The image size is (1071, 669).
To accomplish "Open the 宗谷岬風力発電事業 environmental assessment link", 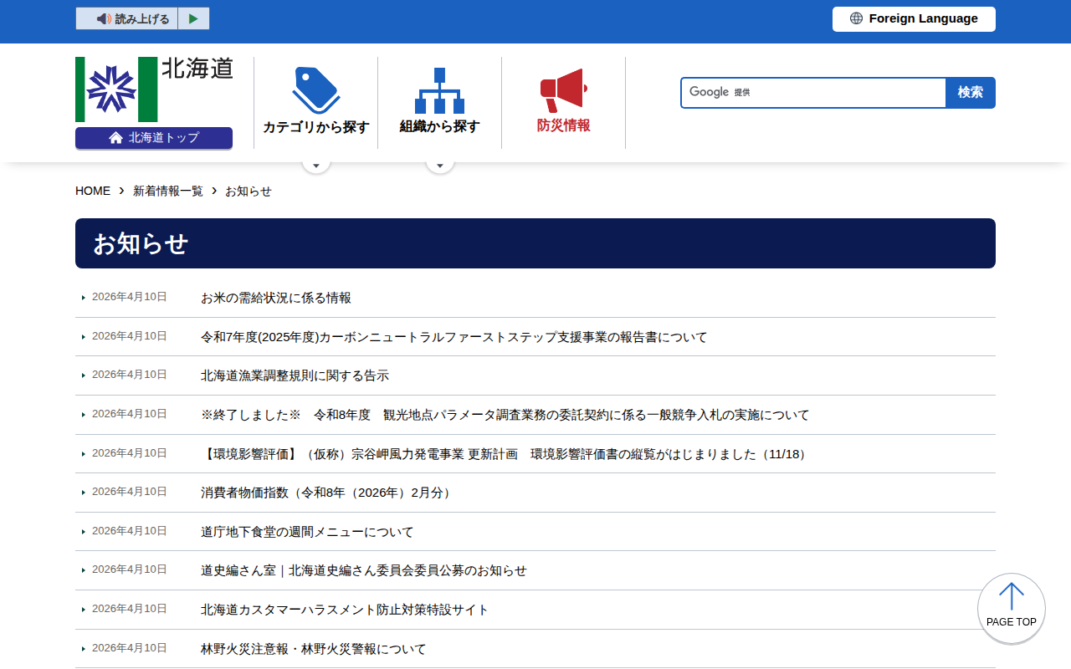I will point(505,454).
